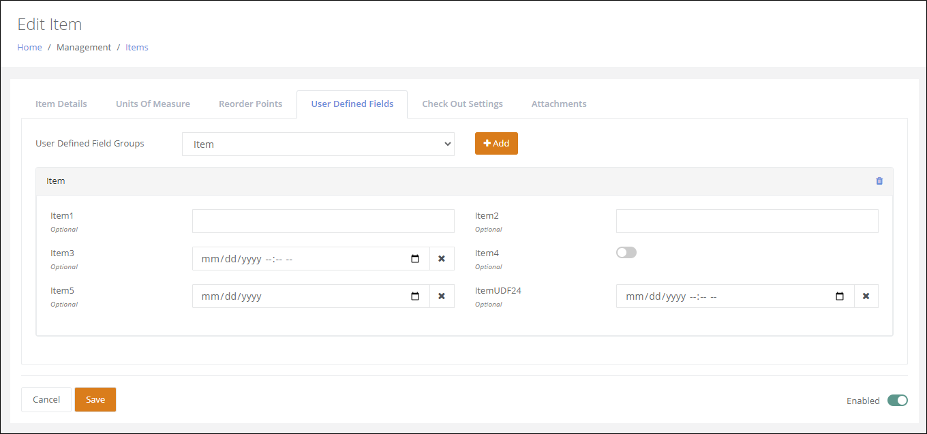927x434 pixels.
Task: Clear the Item3 date-time value
Action: 442,259
